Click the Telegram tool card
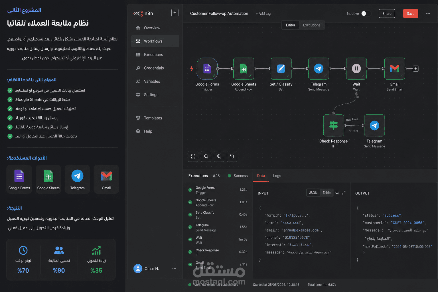The width and height of the screenshot is (438, 292). click(x=78, y=179)
